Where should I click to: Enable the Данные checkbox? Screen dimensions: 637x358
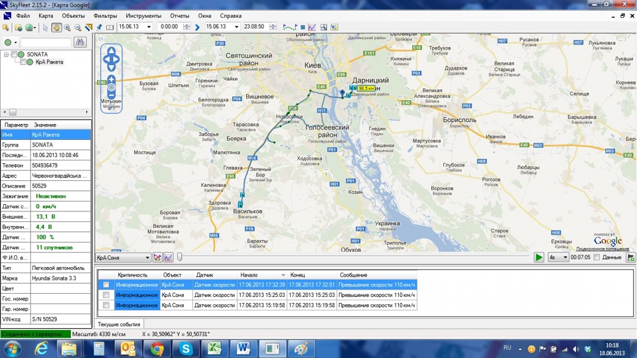point(597,257)
